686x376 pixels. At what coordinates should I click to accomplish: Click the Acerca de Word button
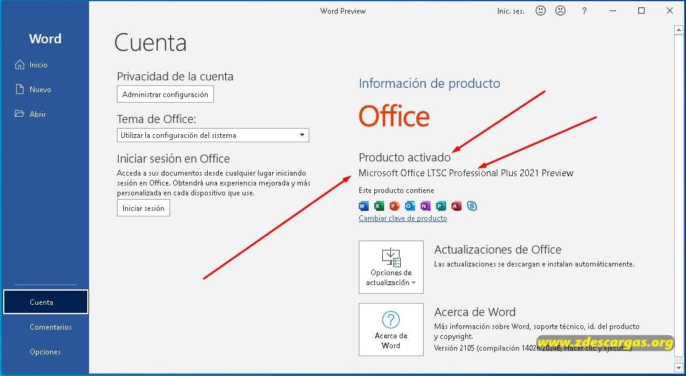[x=391, y=330]
